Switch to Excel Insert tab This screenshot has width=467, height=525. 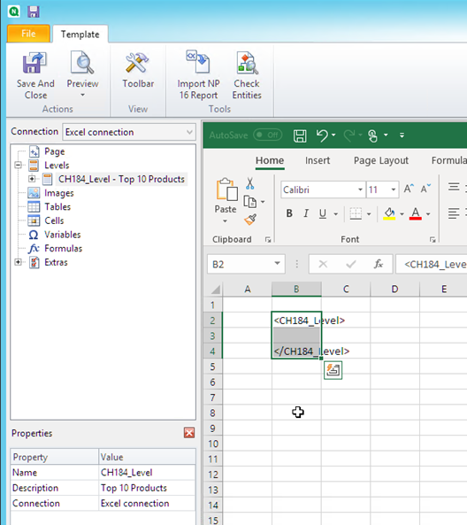click(x=318, y=161)
